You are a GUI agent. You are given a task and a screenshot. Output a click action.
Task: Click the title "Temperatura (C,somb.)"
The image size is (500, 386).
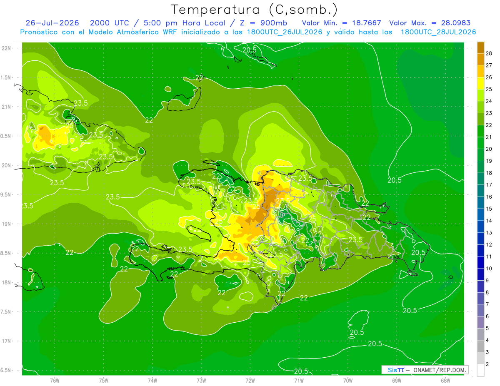255,10
